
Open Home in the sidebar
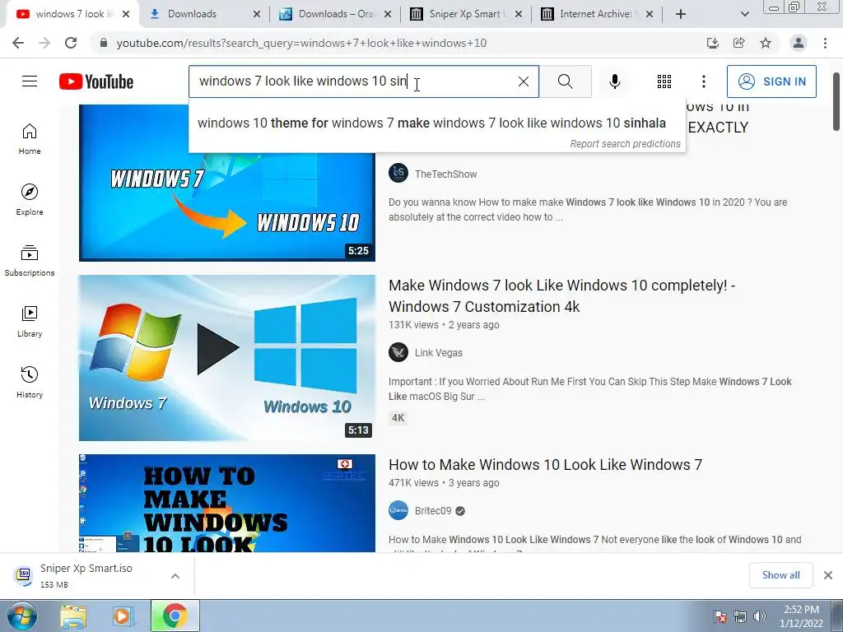pos(30,139)
